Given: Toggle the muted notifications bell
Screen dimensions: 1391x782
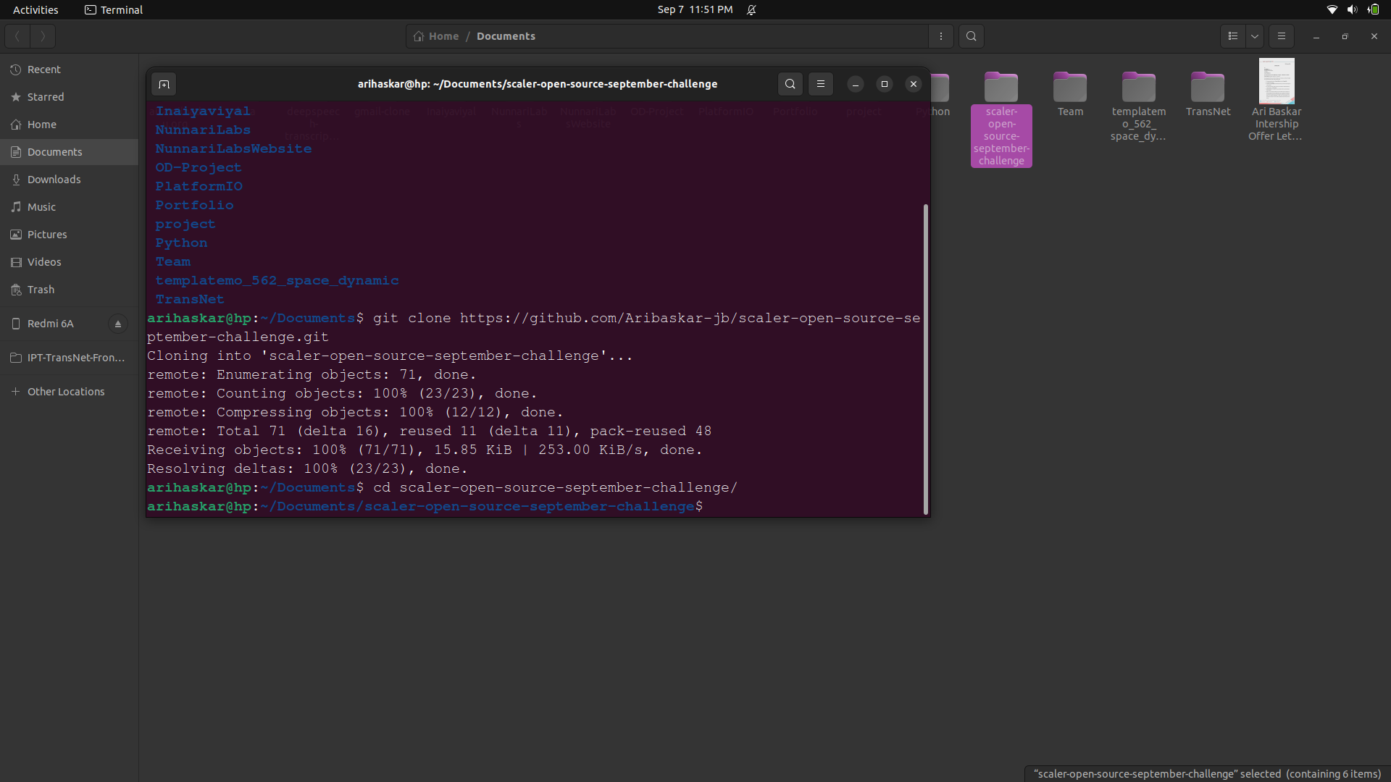Looking at the screenshot, I should (752, 9).
